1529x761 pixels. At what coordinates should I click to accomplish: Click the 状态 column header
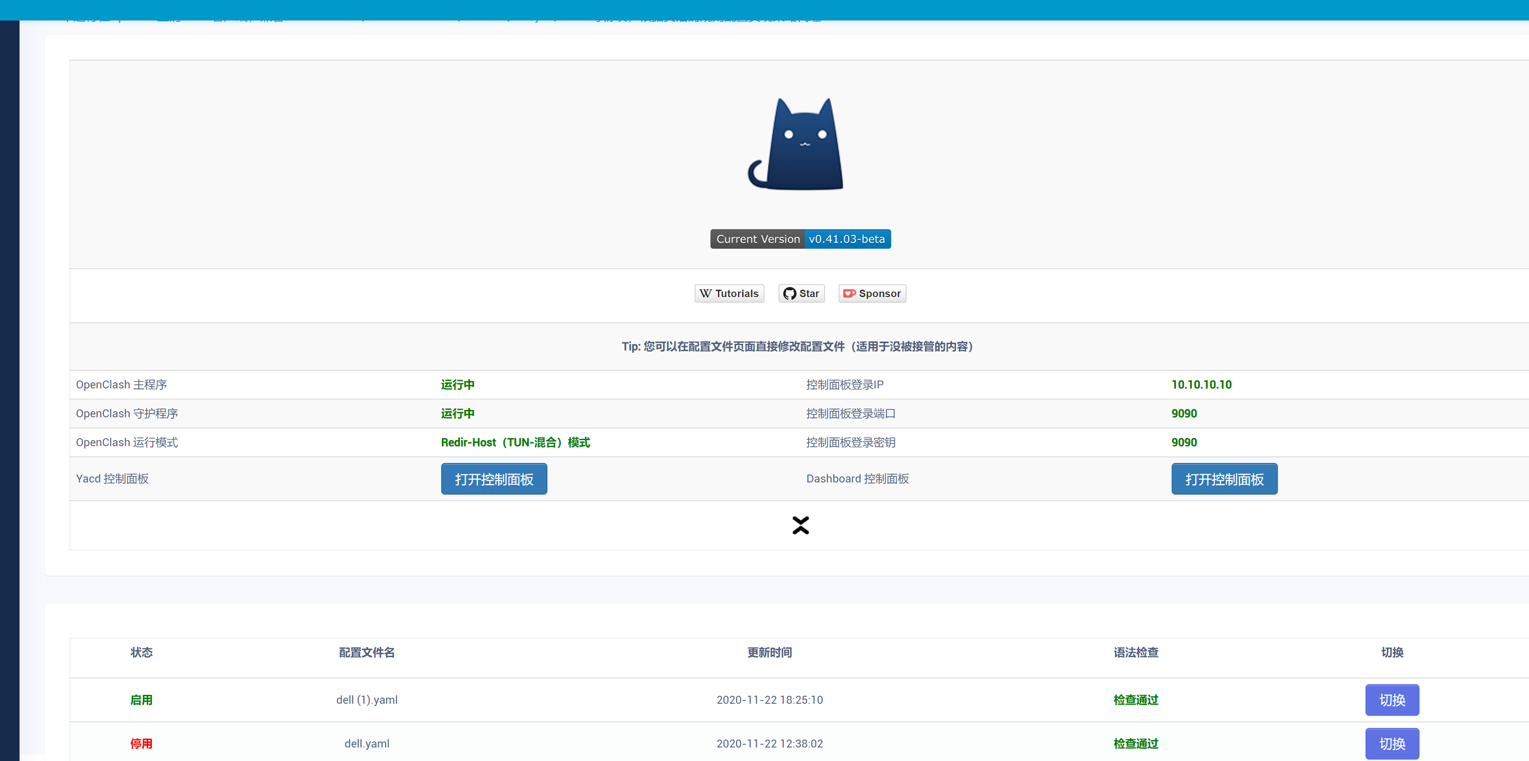141,652
